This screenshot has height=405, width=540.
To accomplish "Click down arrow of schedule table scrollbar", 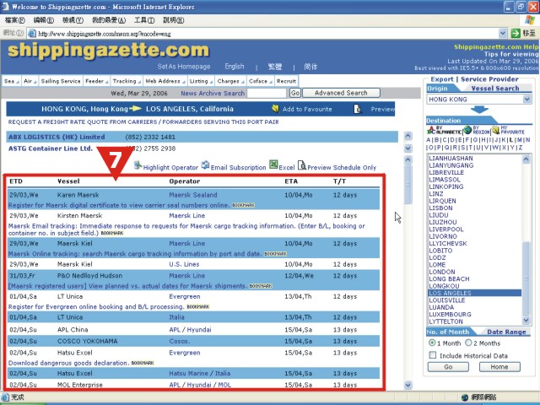I will tap(408, 385).
